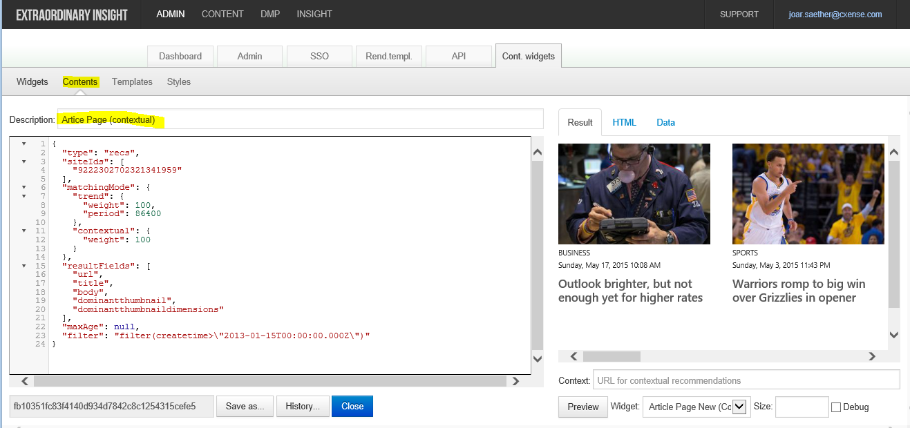Enable the Debug checkbox
910x428 pixels.
[836, 407]
